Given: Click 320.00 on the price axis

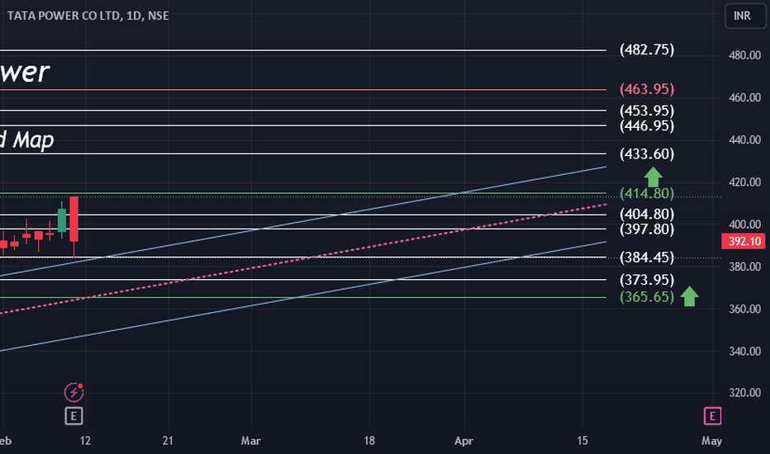Looking at the screenshot, I should [x=744, y=393].
